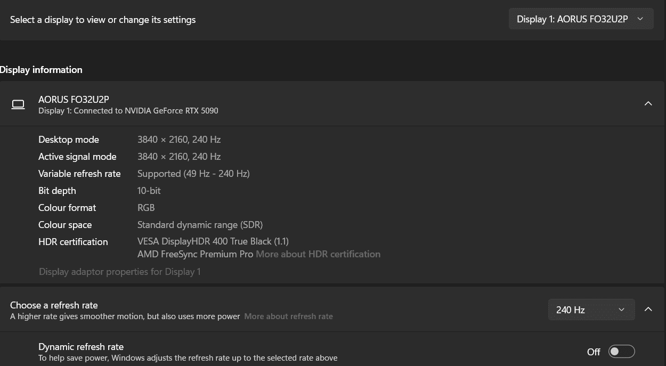The height and width of the screenshot is (366, 666).
Task: Open the Display 1: AORUS FO32U2P dropdown
Action: pyautogui.click(x=581, y=19)
